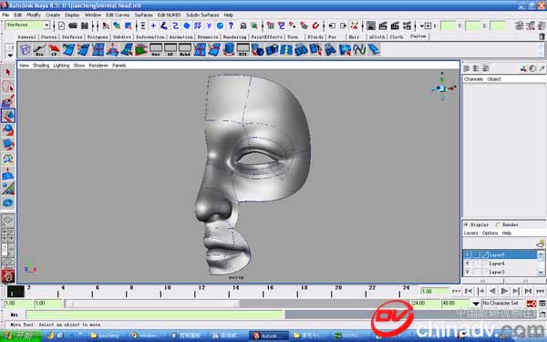Activate the Paint Selection tool
547x342 pixels.
click(8, 101)
